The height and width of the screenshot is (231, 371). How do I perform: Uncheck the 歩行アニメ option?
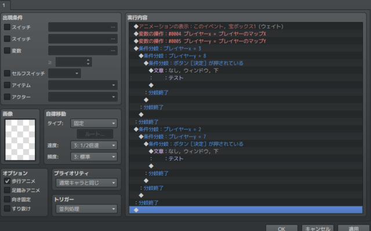point(7,181)
